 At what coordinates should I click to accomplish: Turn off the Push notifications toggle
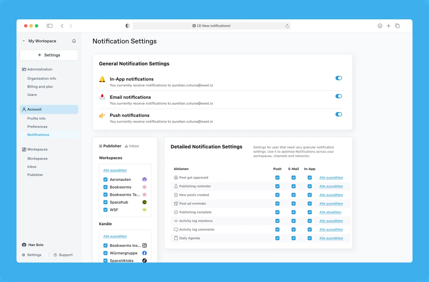pyautogui.click(x=339, y=115)
